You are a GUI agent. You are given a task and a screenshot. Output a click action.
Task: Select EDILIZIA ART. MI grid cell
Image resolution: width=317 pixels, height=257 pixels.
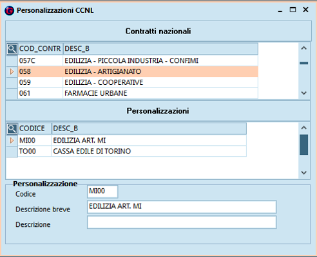(x=149, y=141)
